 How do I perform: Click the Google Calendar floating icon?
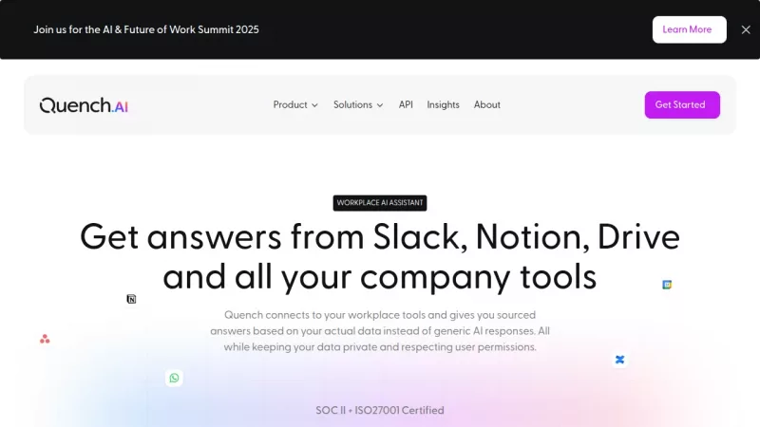[667, 285]
